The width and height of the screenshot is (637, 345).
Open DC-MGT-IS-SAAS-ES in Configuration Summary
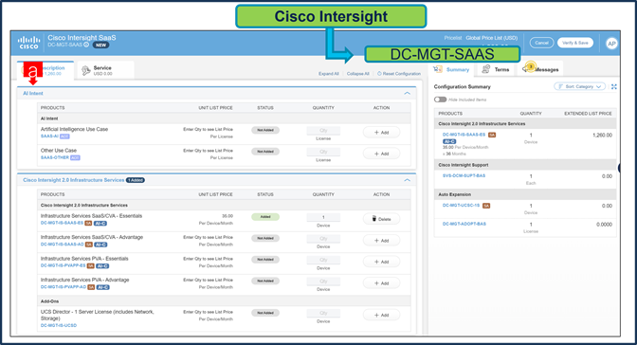[x=464, y=135]
